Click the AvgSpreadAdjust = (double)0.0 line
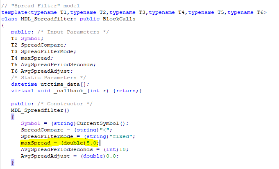 (70, 156)
